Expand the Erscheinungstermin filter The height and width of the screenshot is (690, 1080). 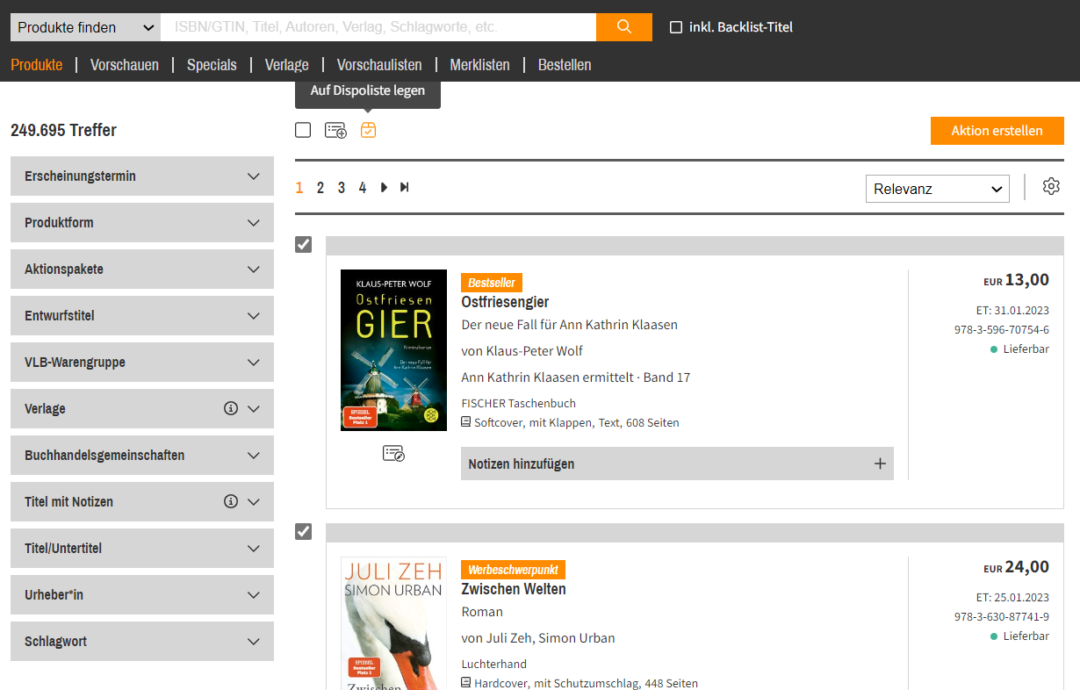pyautogui.click(x=142, y=176)
